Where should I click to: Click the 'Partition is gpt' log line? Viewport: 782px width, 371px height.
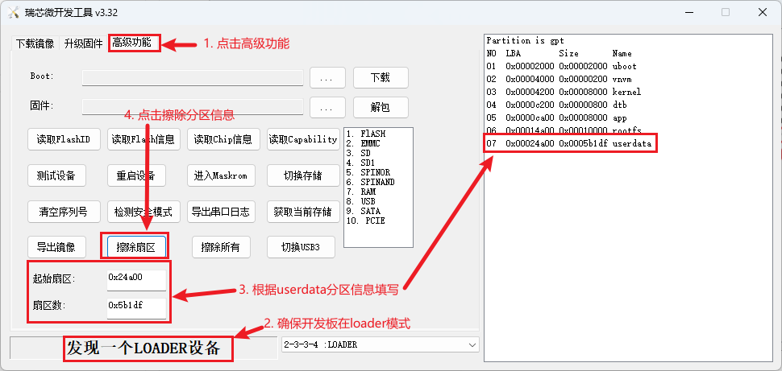pos(526,40)
